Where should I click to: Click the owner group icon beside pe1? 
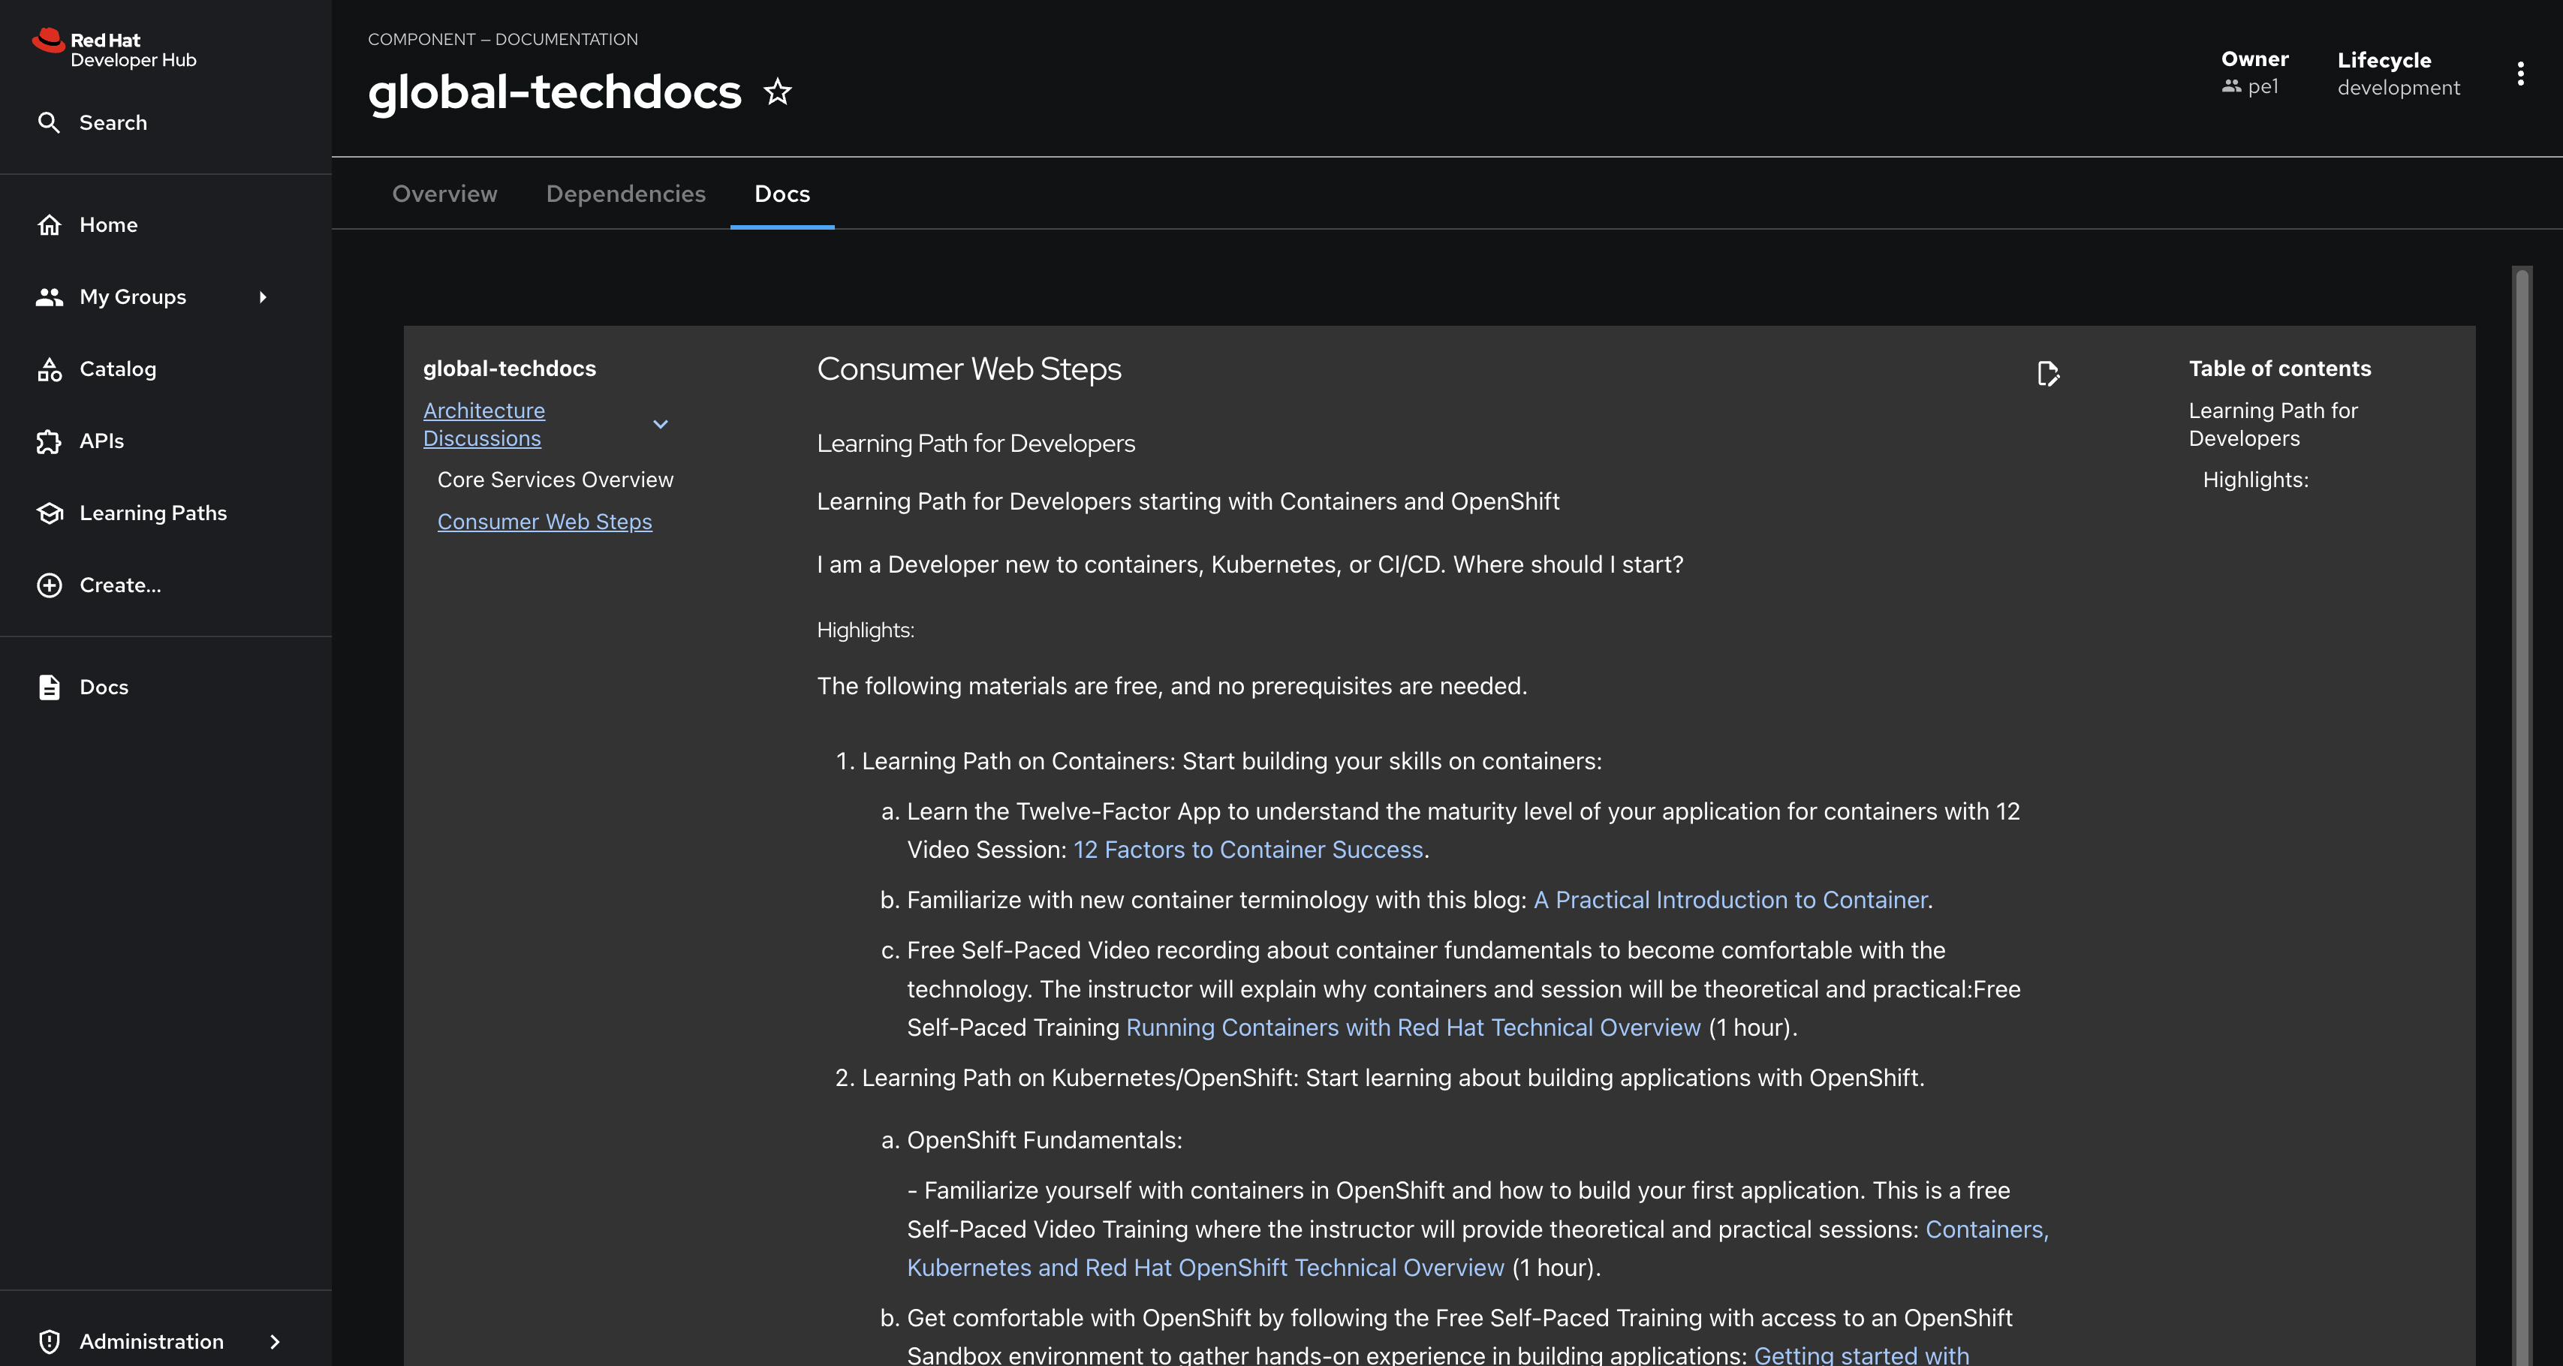[2230, 86]
